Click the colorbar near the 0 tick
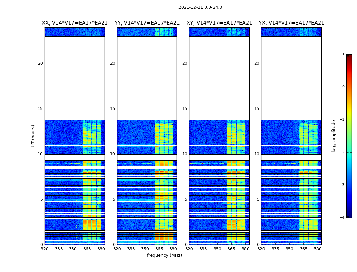Screen dimensions: 357x272 click(349, 87)
